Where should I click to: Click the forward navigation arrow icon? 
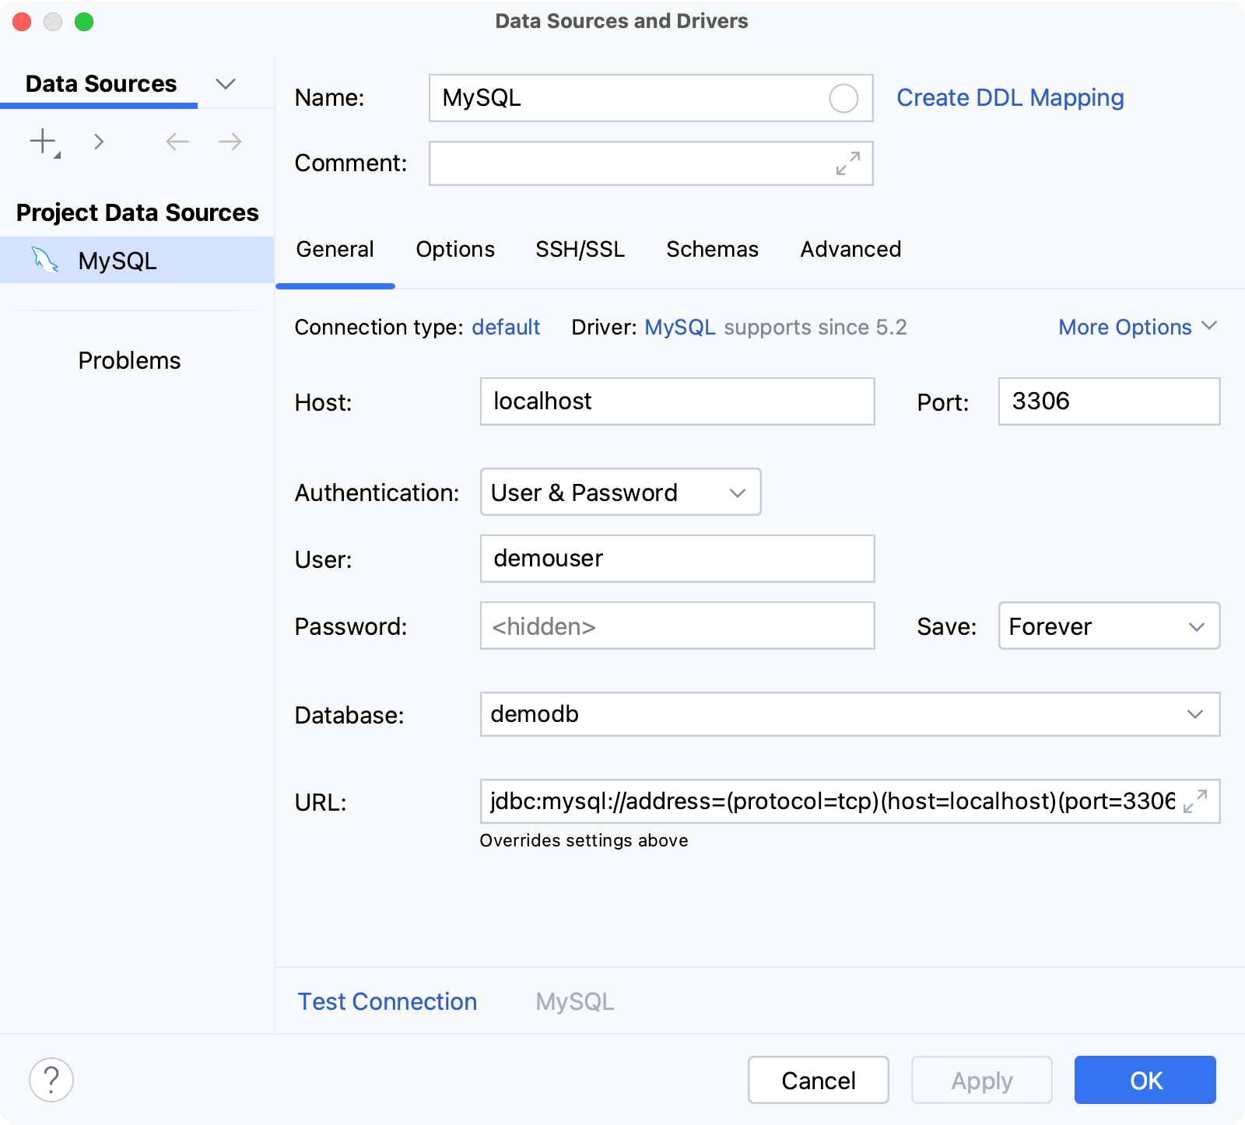pyautogui.click(x=228, y=142)
